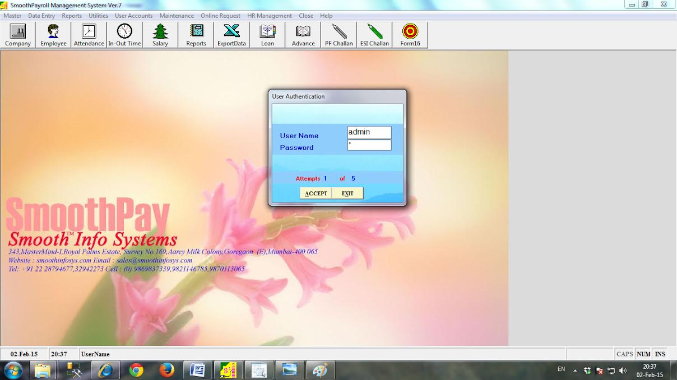Open the Salary tree icon
Viewport: 677px width, 380px height.
point(160,35)
